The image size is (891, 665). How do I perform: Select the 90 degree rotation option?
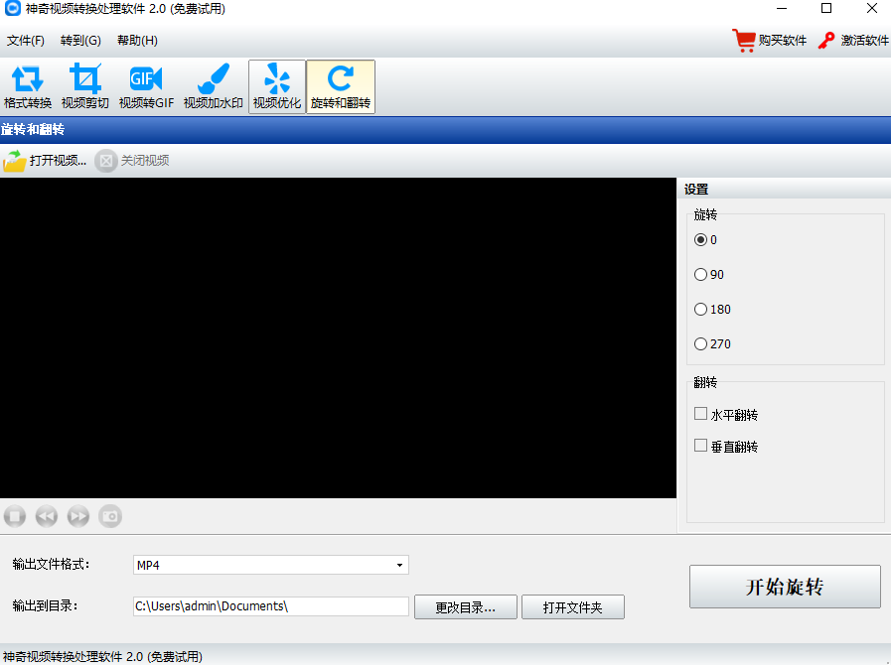coord(700,274)
